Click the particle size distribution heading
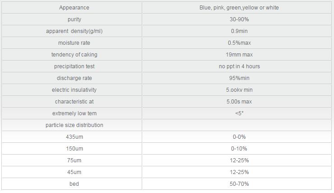 coord(74,125)
